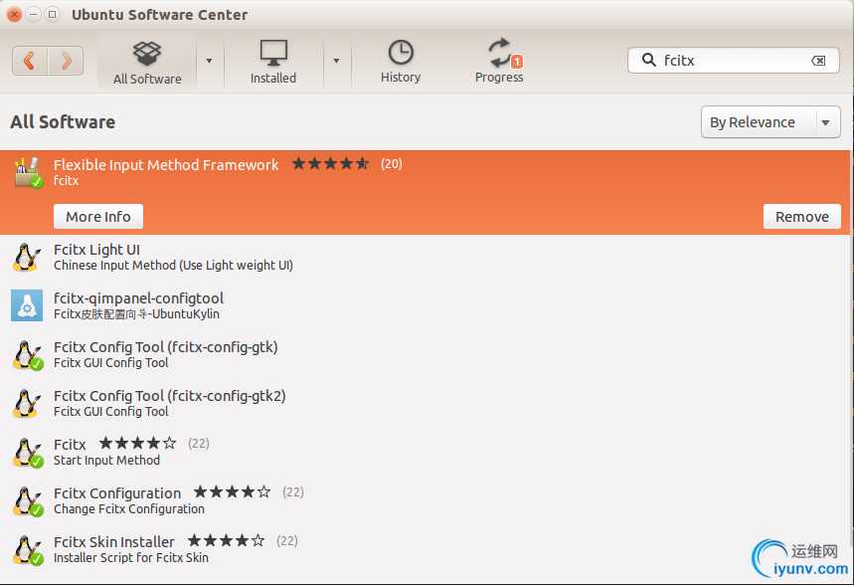Click the Fcitx Start Input Method icon

(27, 453)
